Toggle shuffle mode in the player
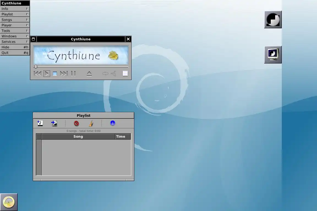The width and height of the screenshot is (317, 211). pyautogui.click(x=114, y=74)
